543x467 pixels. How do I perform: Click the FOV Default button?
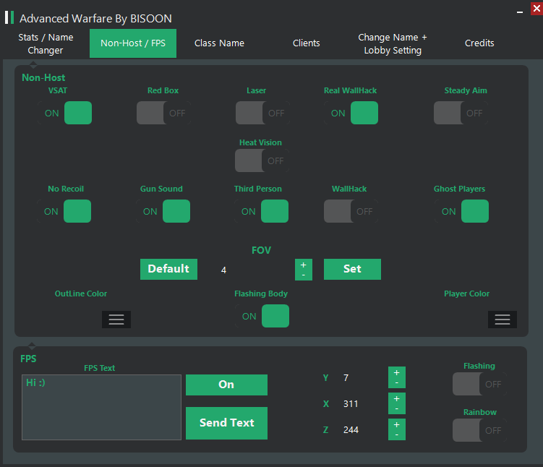(x=168, y=269)
